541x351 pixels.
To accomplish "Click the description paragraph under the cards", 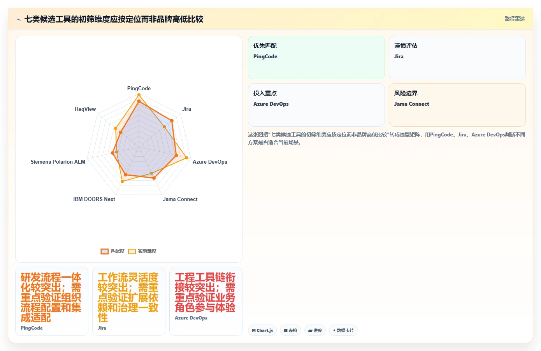I will tap(386, 138).
